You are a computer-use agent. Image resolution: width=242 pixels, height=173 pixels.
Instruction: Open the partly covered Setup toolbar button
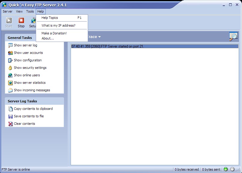32,22
